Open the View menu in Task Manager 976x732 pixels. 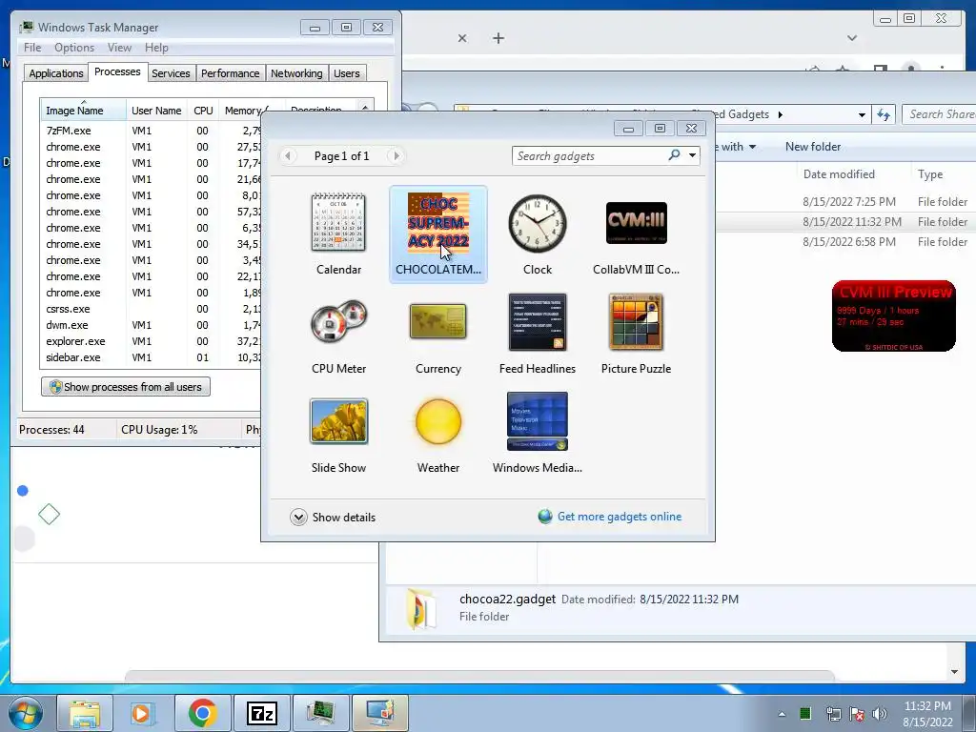pos(119,48)
